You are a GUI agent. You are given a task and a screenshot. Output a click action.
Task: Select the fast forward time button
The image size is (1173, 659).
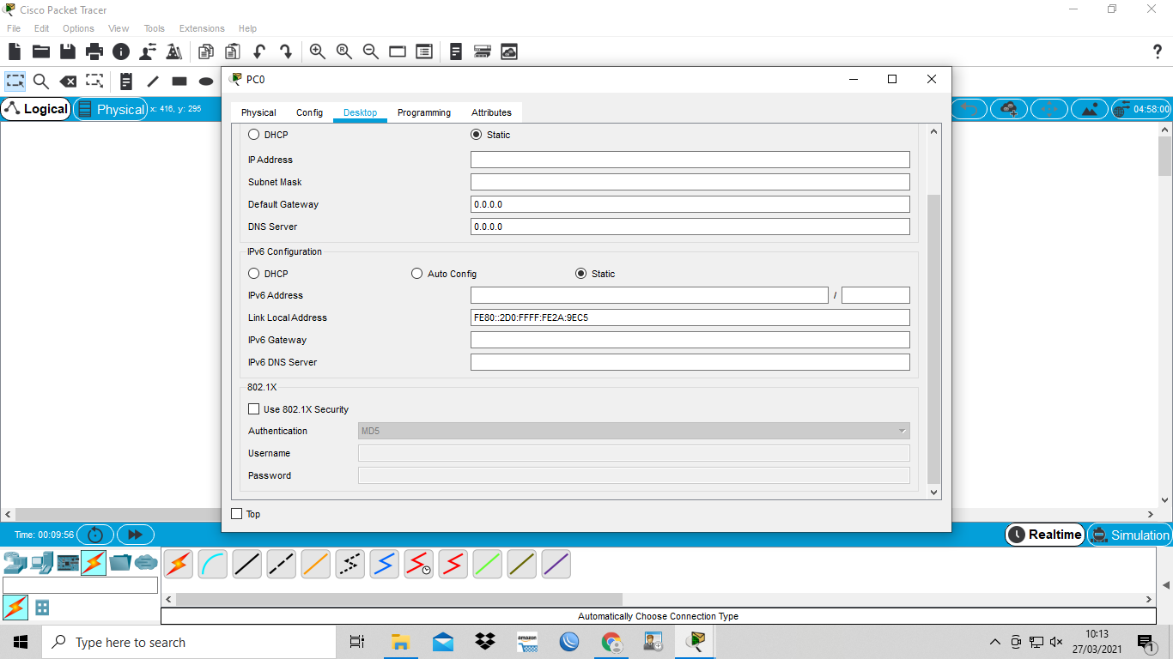(135, 535)
